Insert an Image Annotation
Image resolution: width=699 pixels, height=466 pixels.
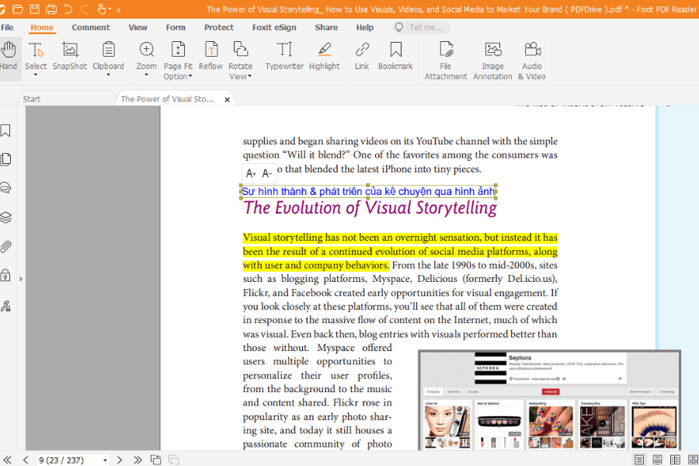tap(492, 61)
